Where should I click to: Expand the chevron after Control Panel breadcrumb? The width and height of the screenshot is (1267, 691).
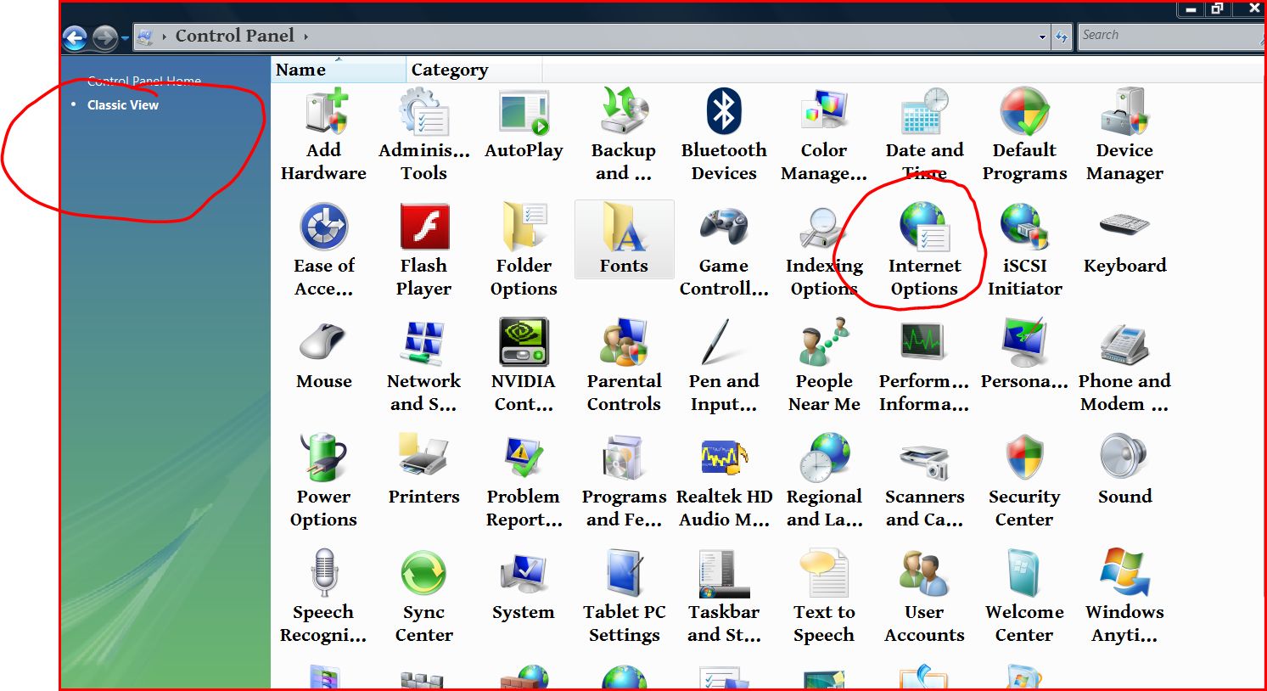tap(306, 37)
